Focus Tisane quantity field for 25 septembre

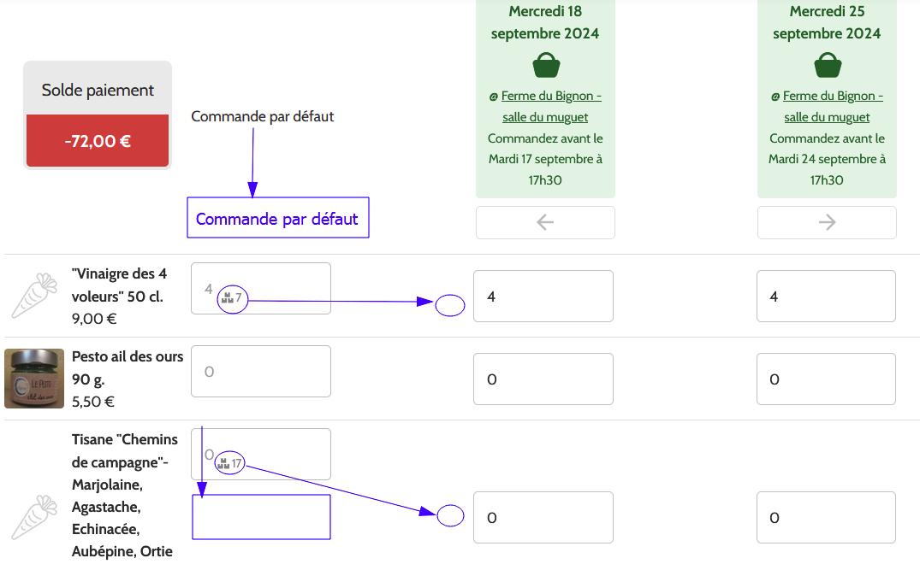click(826, 517)
